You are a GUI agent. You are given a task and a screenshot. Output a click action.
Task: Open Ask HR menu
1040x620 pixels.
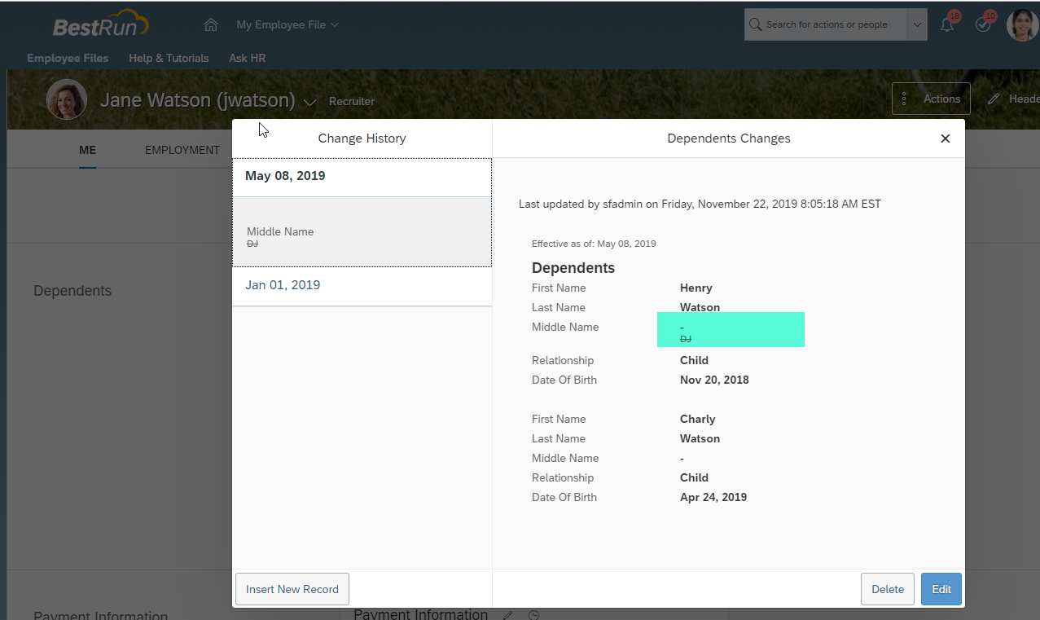pos(248,58)
